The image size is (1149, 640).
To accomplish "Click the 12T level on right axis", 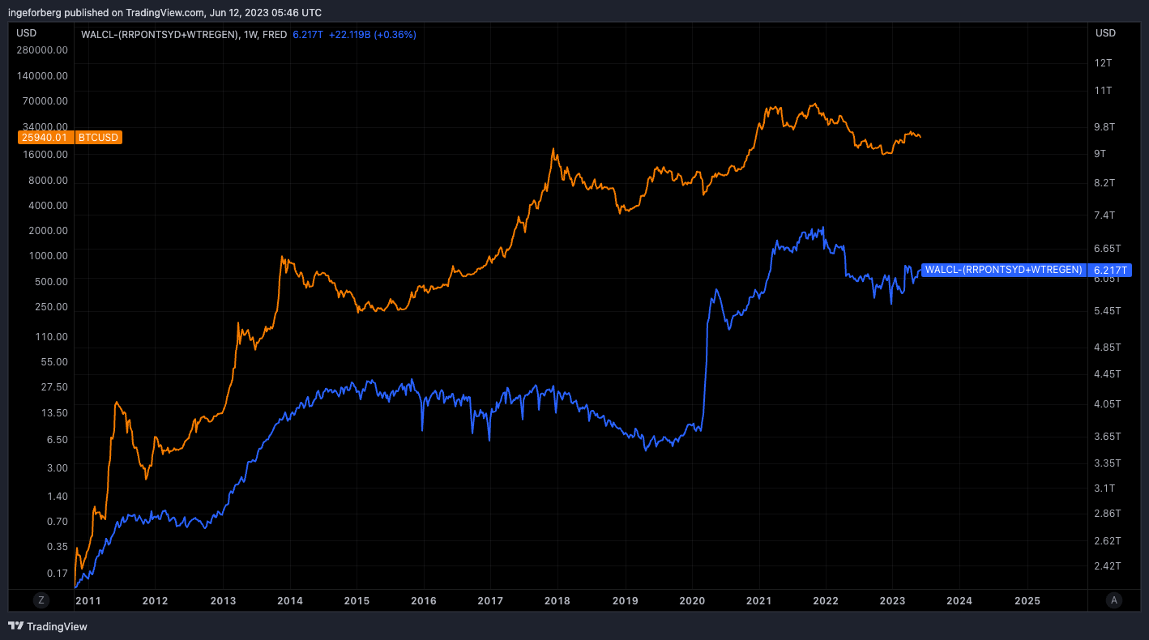I will point(1103,63).
